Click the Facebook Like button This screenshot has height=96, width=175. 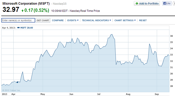[x=167, y=3]
